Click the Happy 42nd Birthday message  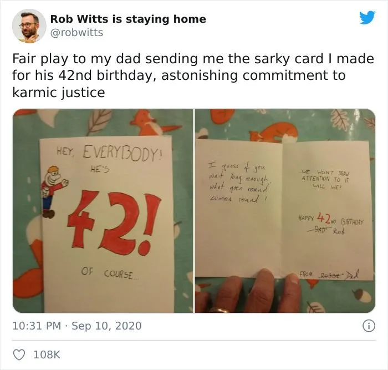click(331, 222)
